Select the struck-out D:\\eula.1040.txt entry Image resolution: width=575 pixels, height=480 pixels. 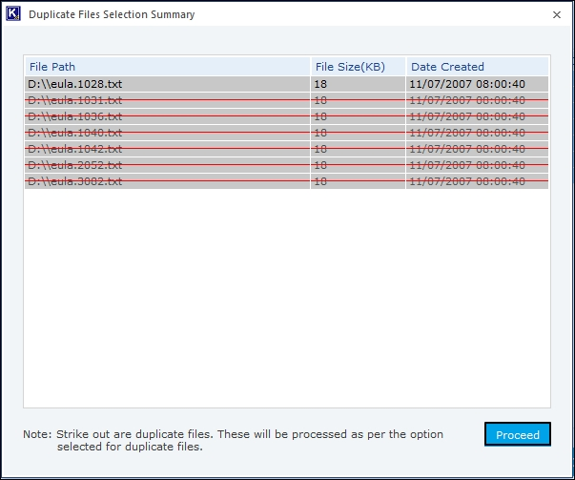287,133
